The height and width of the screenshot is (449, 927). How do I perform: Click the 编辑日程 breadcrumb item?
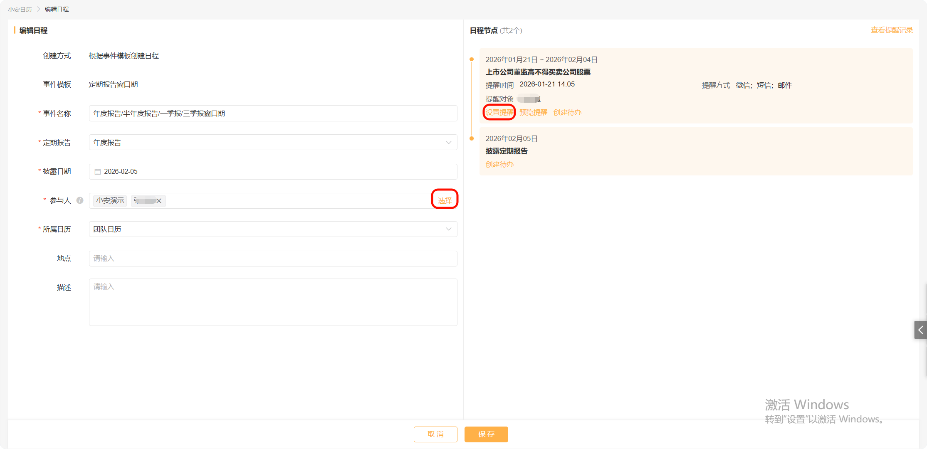(57, 9)
